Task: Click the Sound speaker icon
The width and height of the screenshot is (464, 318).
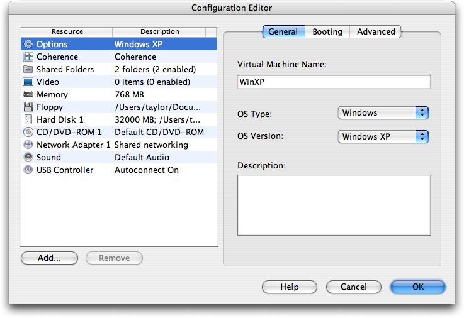Action: [x=28, y=157]
